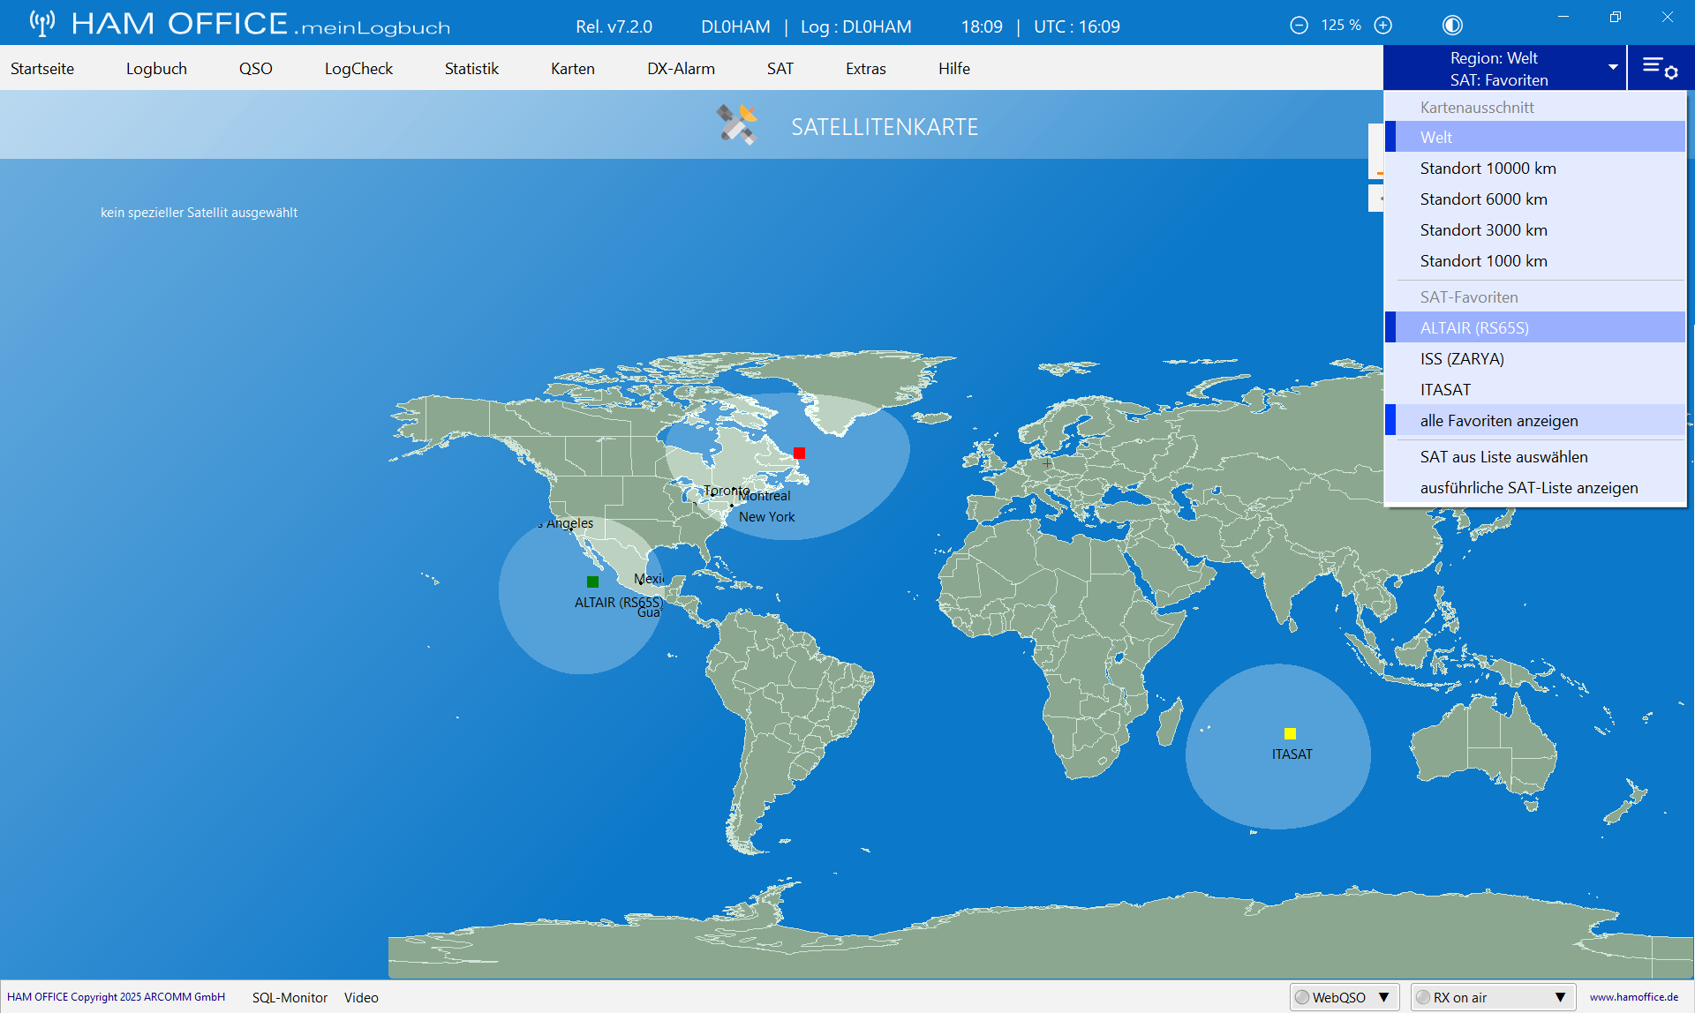Expand the RX on air dropdown arrow
Screen dimensions: 1695x1013
(x=1560, y=997)
